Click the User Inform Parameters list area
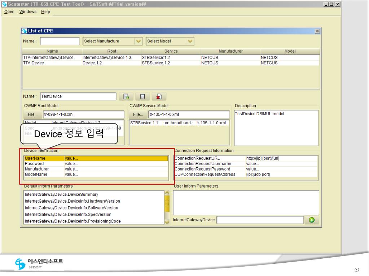The width and height of the screenshot is (369, 276). coord(246,203)
